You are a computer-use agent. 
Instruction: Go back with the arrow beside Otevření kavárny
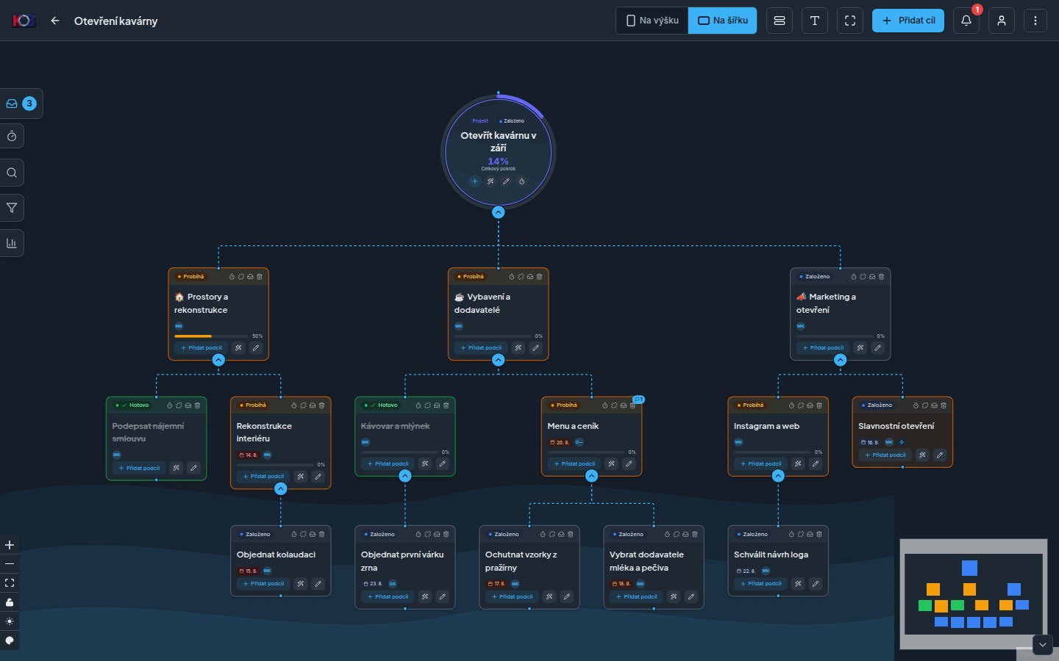55,21
